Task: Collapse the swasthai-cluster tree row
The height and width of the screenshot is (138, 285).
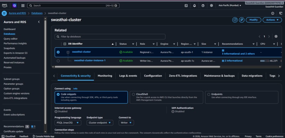Action: pos(68,52)
